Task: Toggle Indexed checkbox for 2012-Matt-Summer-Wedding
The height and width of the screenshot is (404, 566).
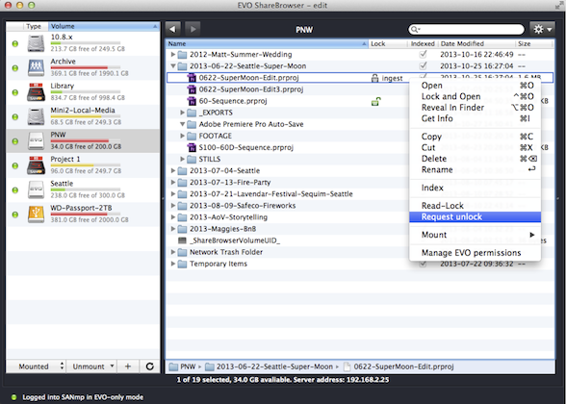Action: 423,55
